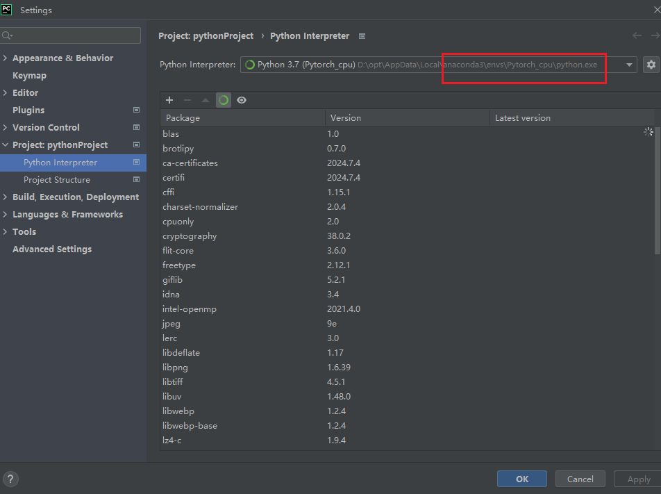Viewport: 661px width, 494px height.
Task: Click the Latest version column header
Action: [x=572, y=117]
